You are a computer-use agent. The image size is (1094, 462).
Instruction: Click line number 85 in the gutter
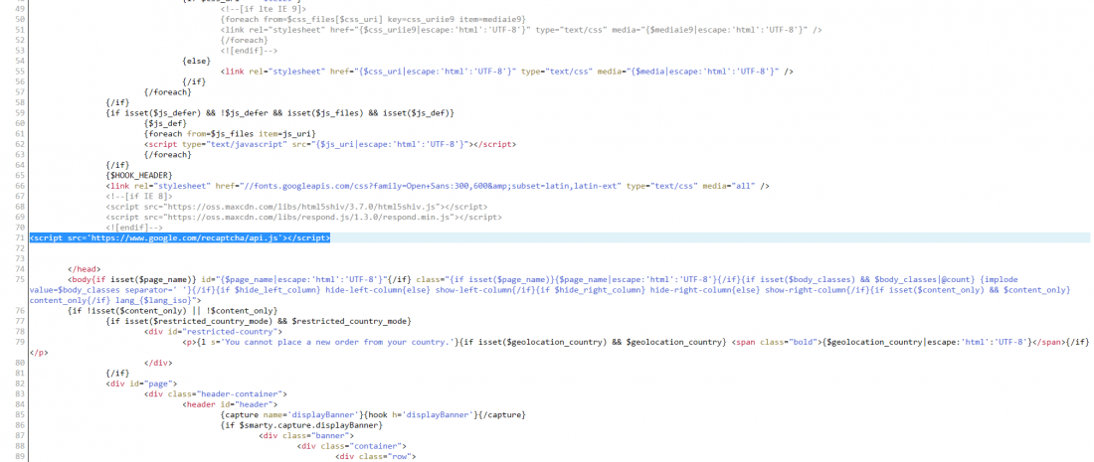tap(18, 414)
